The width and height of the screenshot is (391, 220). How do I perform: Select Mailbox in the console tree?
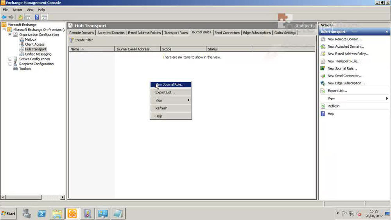click(30, 39)
